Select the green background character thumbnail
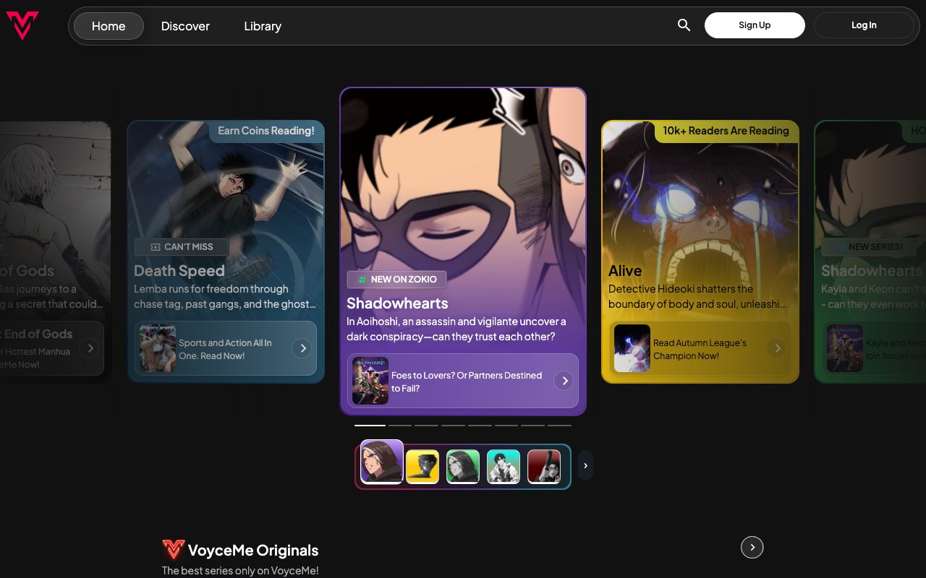 click(x=463, y=467)
